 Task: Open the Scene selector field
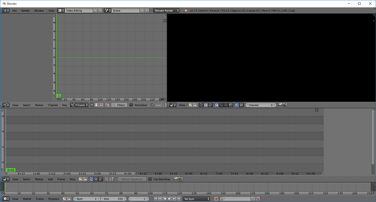[x=126, y=10]
